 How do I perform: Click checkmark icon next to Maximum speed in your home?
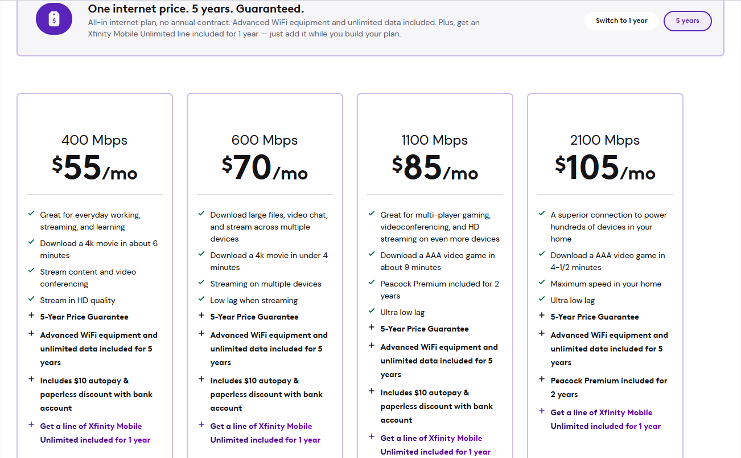point(542,283)
